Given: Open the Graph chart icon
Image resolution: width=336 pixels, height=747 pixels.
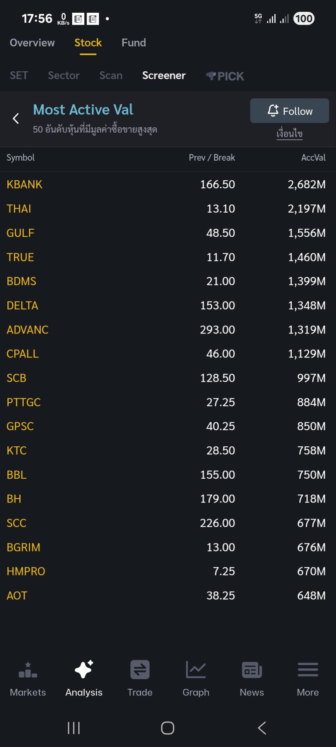Looking at the screenshot, I should tap(196, 670).
